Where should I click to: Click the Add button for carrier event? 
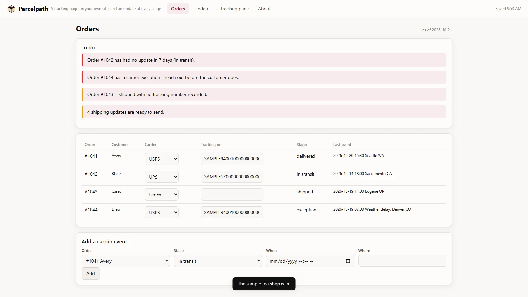pyautogui.click(x=91, y=273)
